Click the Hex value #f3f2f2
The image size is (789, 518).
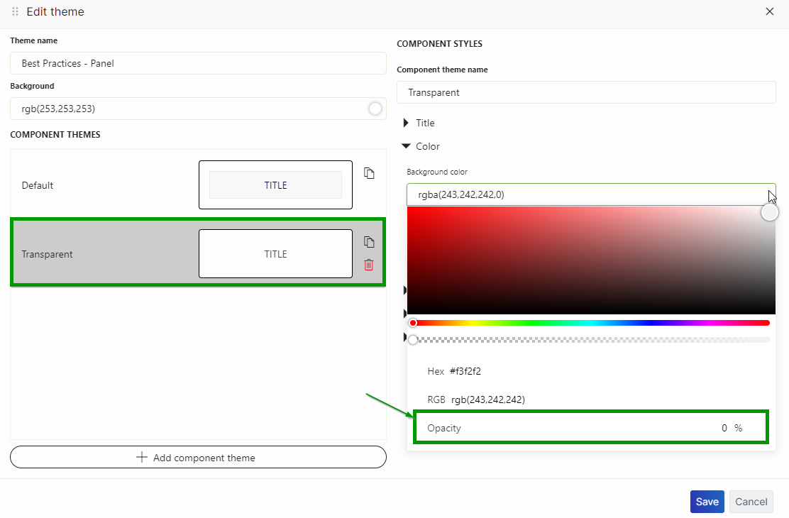click(x=465, y=372)
